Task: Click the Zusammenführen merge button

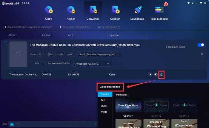Action: [109, 27]
